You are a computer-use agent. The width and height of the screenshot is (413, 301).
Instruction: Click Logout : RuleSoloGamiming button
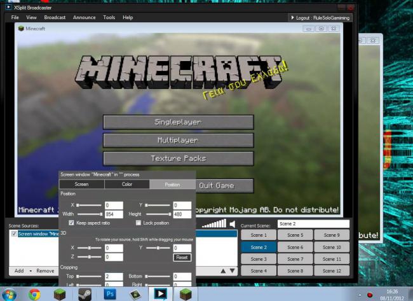click(x=320, y=18)
